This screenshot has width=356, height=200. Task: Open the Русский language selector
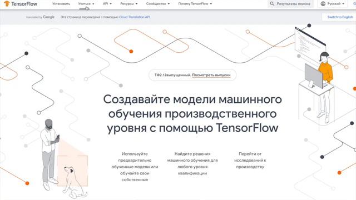click(x=333, y=4)
